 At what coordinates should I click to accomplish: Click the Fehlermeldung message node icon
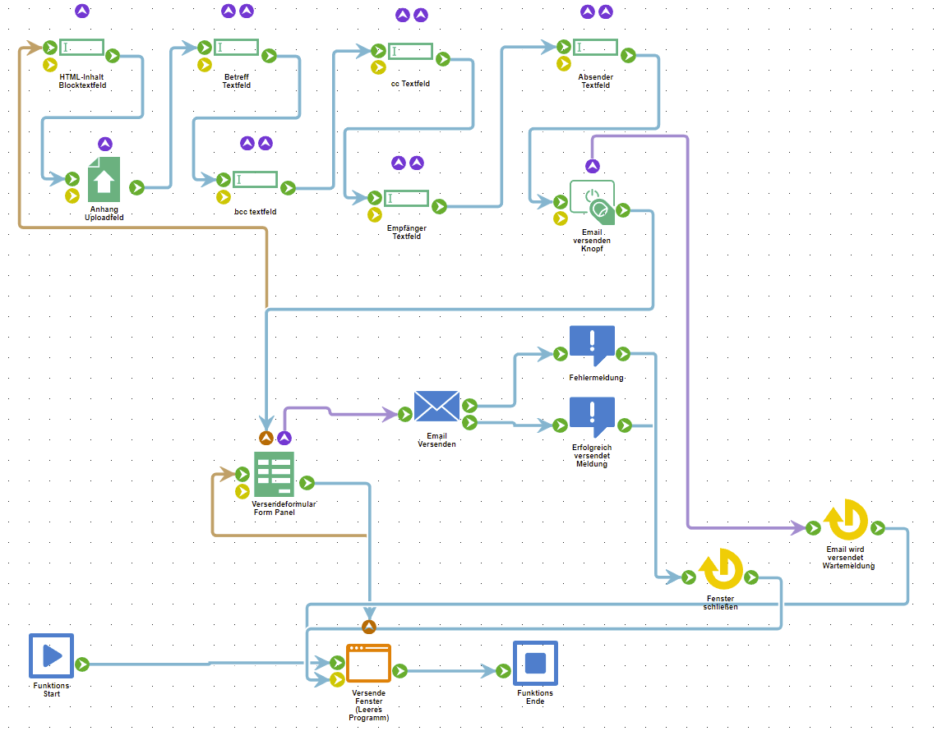tap(592, 345)
